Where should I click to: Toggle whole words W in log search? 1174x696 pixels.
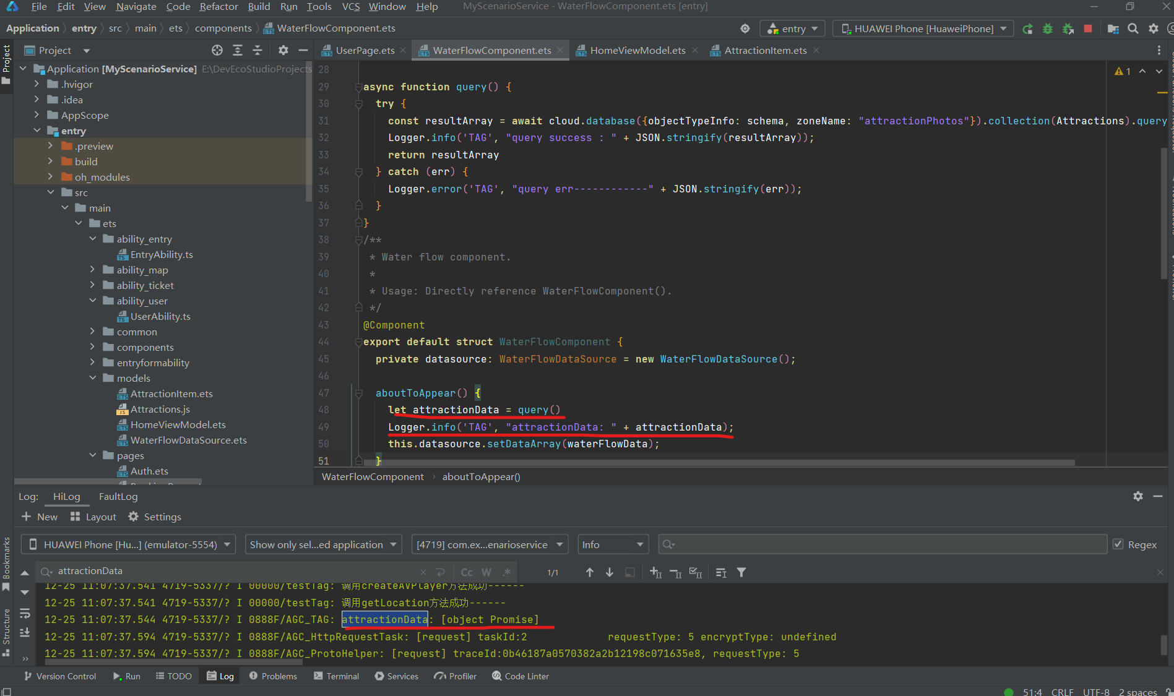pos(486,572)
